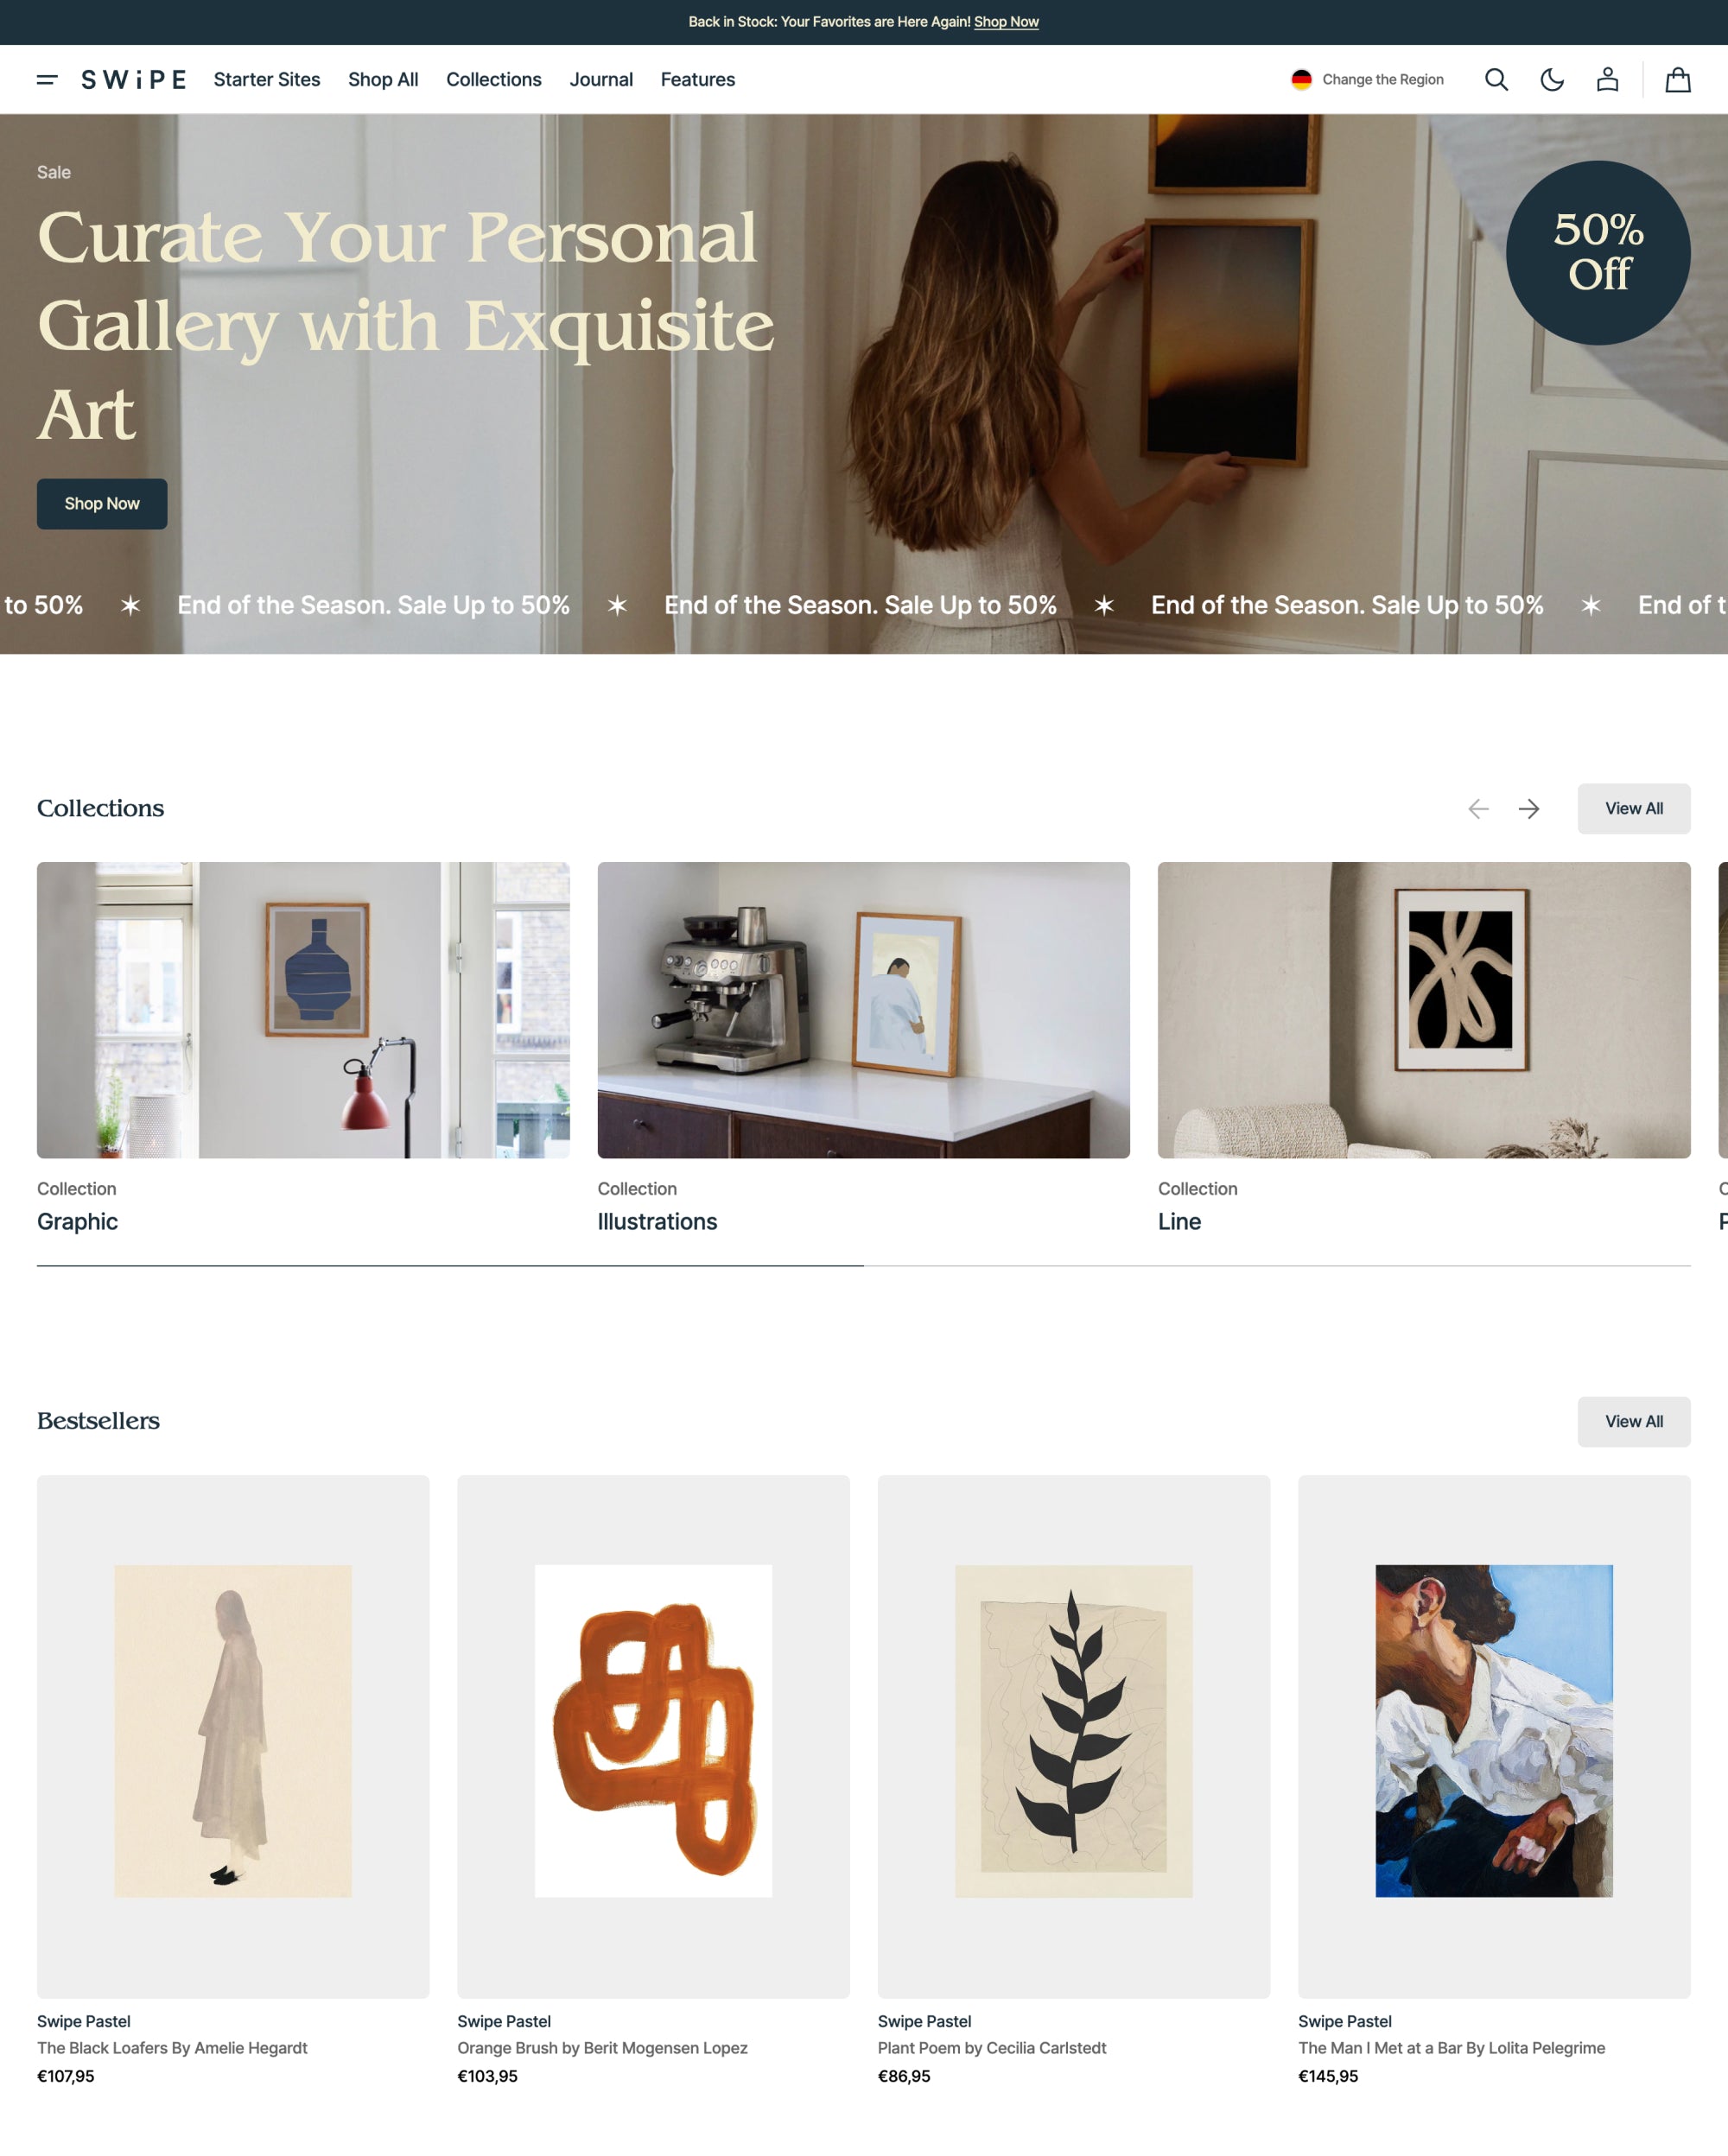
Task: Expand Shop All category dropdown
Action: point(383,79)
